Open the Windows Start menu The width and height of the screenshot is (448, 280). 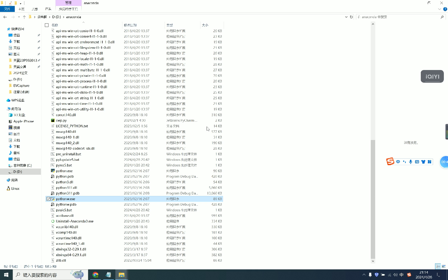[6, 275]
